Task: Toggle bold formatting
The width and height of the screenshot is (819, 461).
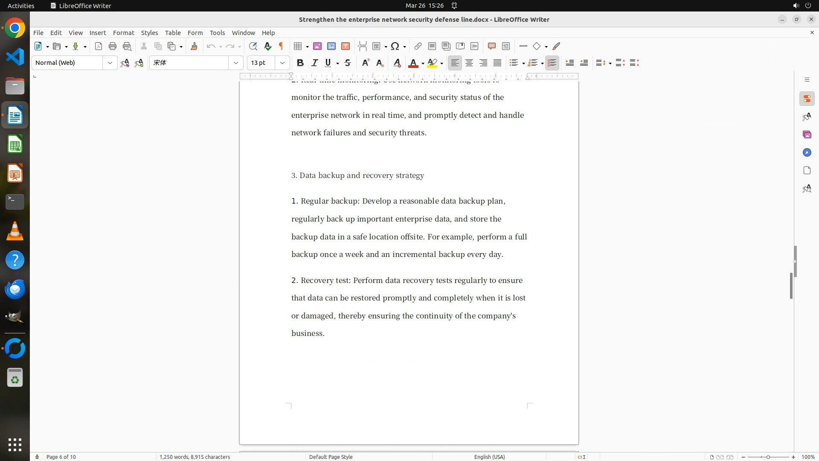Action: pos(300,63)
